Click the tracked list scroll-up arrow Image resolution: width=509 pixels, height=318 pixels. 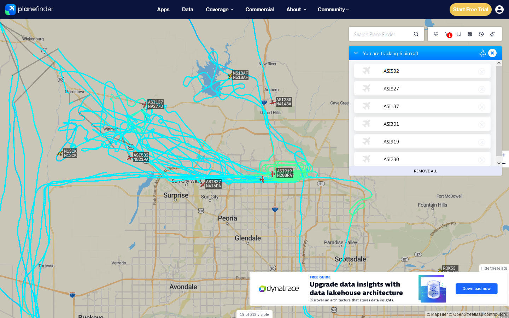point(499,63)
